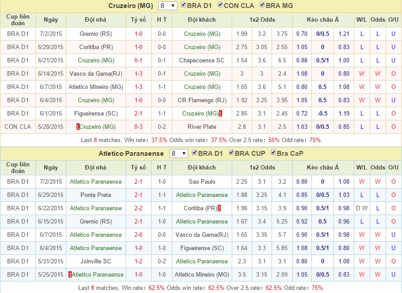
Task: Select Ponte Preta home team name
Action: pos(96,195)
